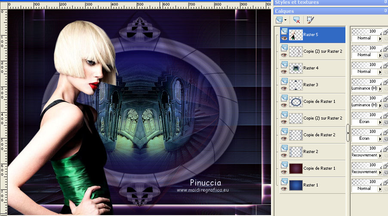
Task: Click the Styles et textures palette title
Action: pyautogui.click(x=297, y=2)
